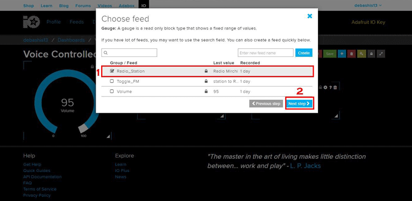Viewport: 412px width, 201px height.
Task: Check the Toggle_FM feed checkbox
Action: (x=112, y=81)
